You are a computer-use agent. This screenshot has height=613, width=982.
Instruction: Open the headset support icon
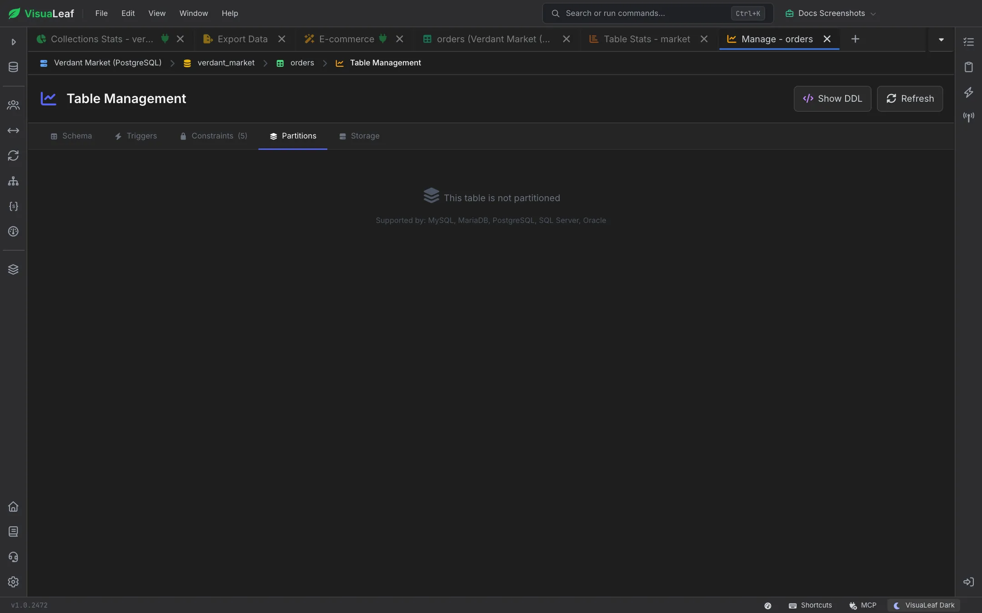pos(13,557)
